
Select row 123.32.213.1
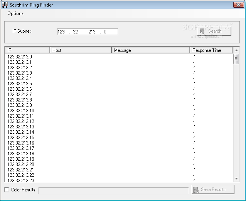point(119,62)
